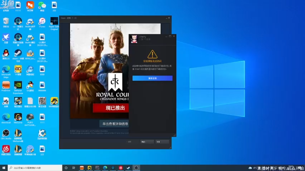
Task: Click the view details button under banner
Action: tap(114, 124)
